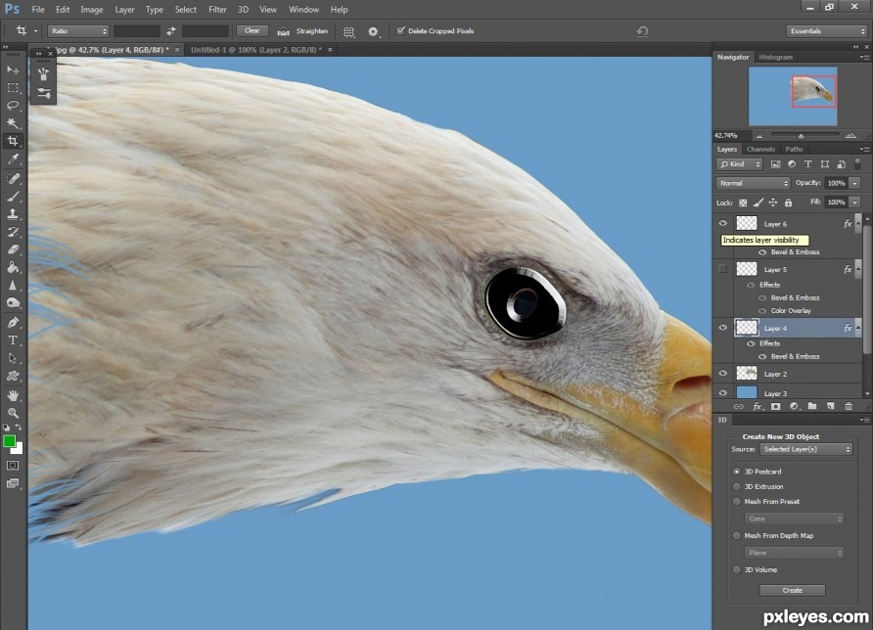873x630 pixels.
Task: Hide Layer 3 visibility eye
Action: pyautogui.click(x=722, y=392)
